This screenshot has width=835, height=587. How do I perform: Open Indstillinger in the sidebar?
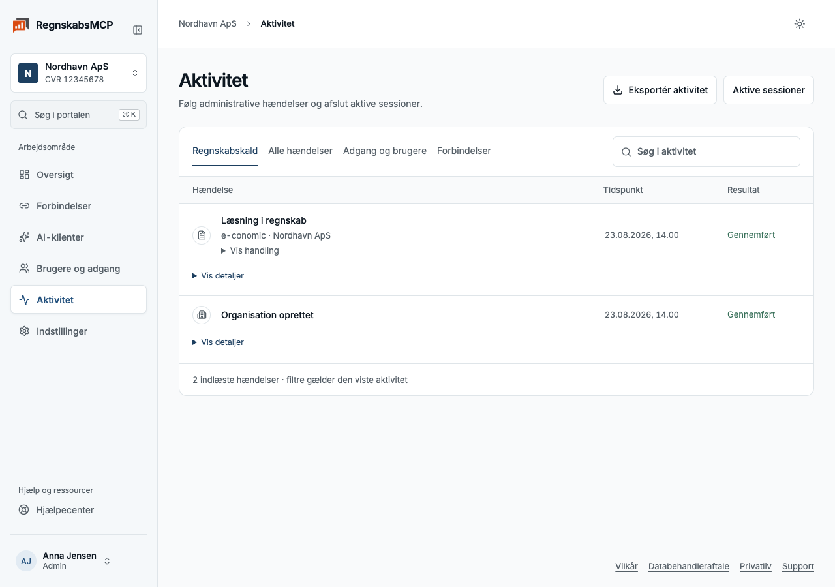pos(78,331)
